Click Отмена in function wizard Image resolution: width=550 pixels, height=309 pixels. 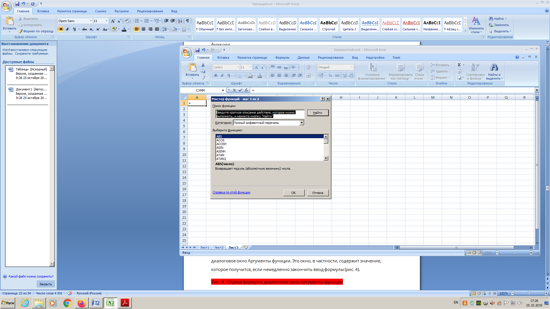[318, 193]
